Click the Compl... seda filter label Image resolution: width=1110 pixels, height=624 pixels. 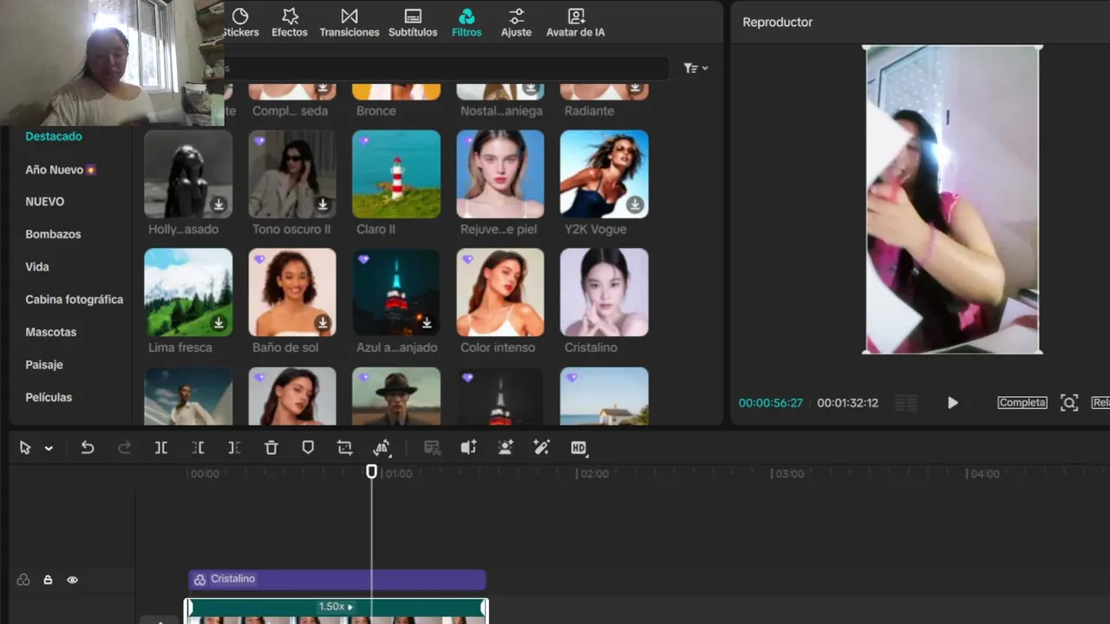point(290,111)
